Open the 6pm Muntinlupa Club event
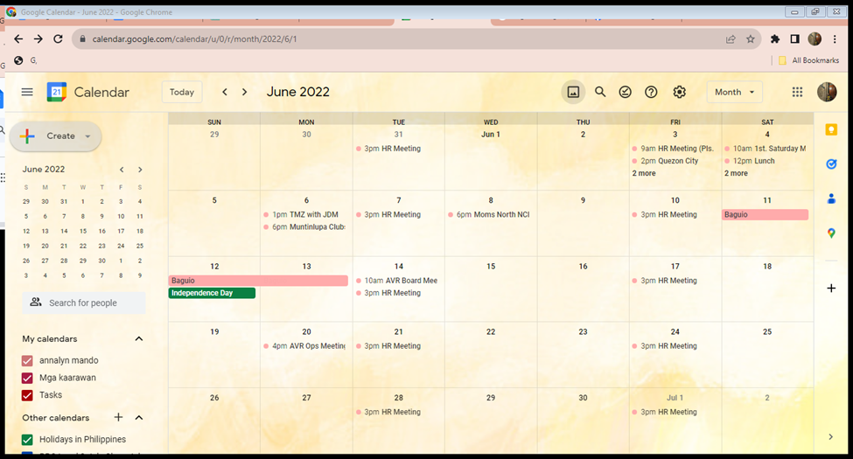The height and width of the screenshot is (459, 853). tap(304, 226)
